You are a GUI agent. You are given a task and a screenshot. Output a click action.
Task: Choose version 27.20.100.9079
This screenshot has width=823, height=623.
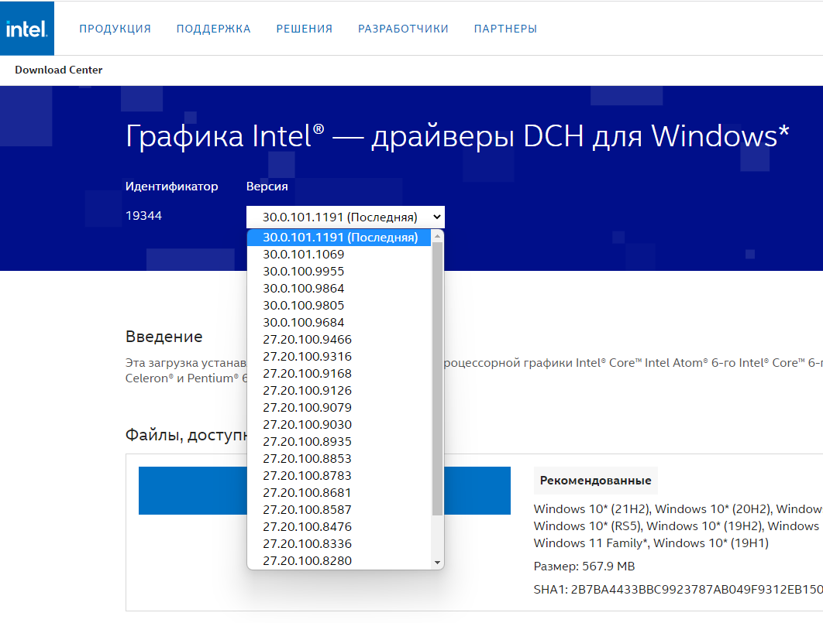point(307,408)
